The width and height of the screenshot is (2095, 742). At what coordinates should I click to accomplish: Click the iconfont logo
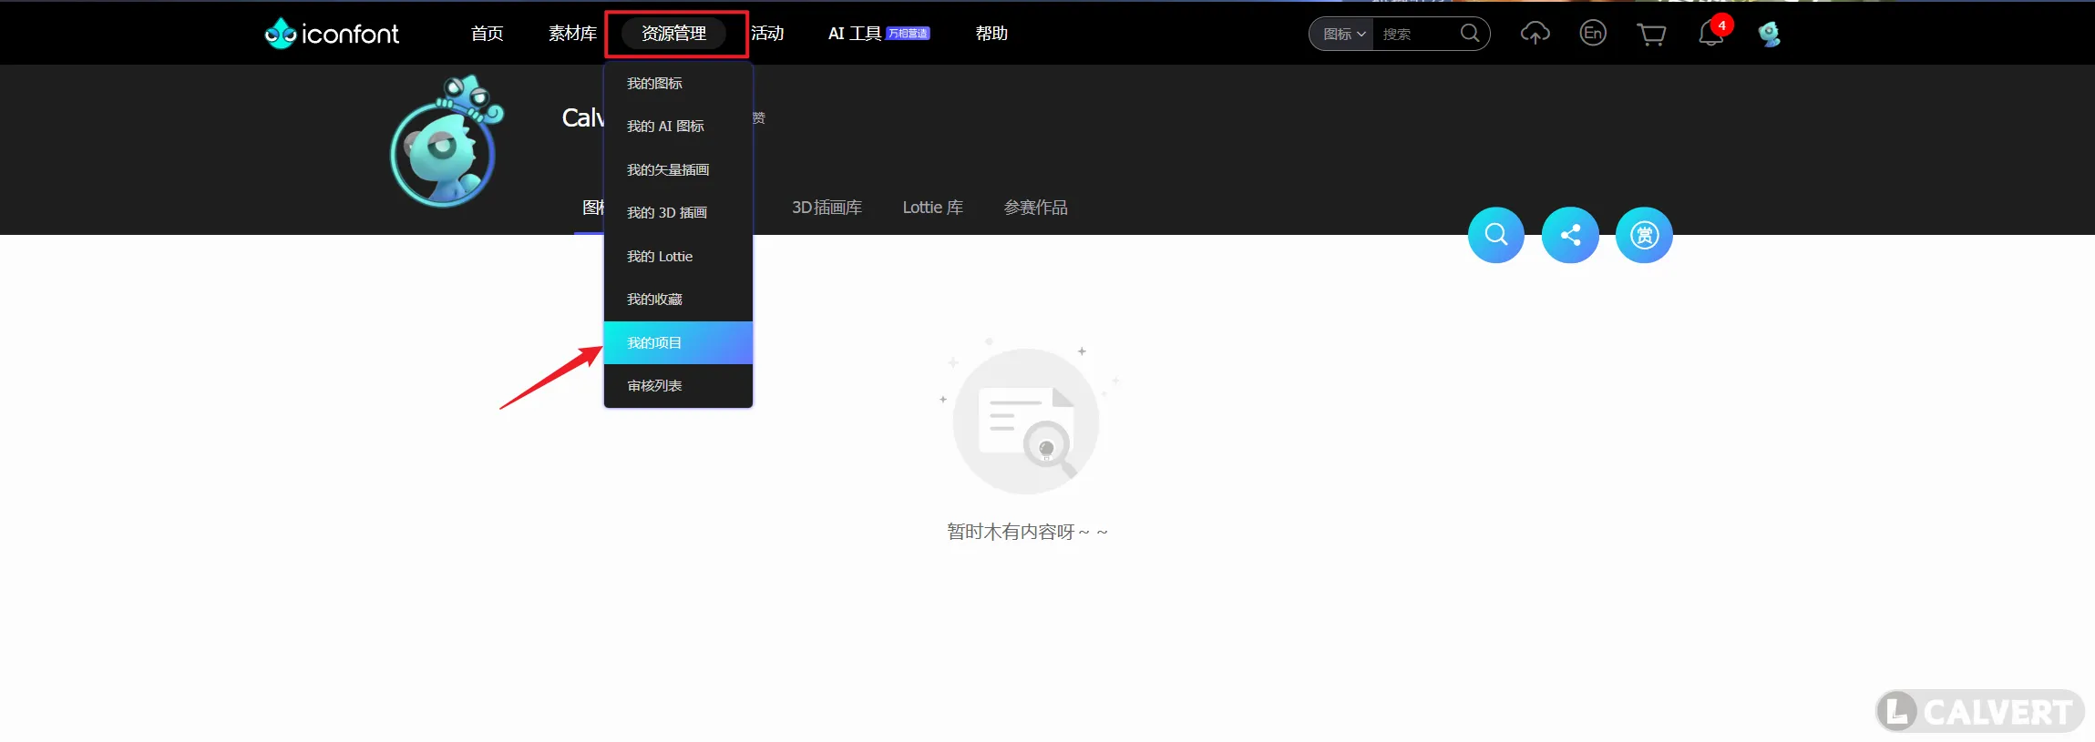coord(332,34)
